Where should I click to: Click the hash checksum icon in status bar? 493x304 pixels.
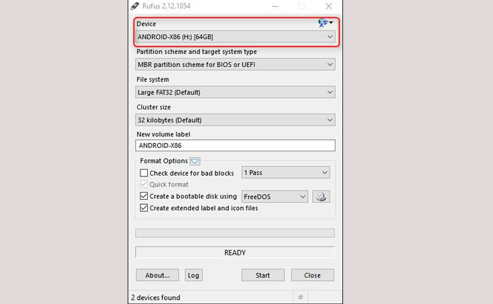click(301, 297)
